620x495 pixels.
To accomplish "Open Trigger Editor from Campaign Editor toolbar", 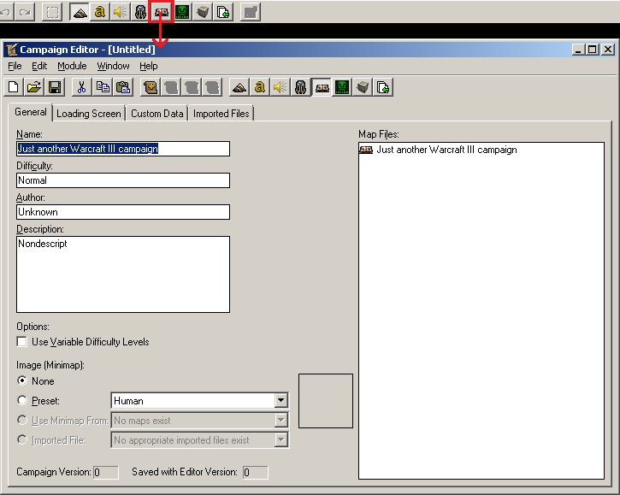I will [x=260, y=87].
